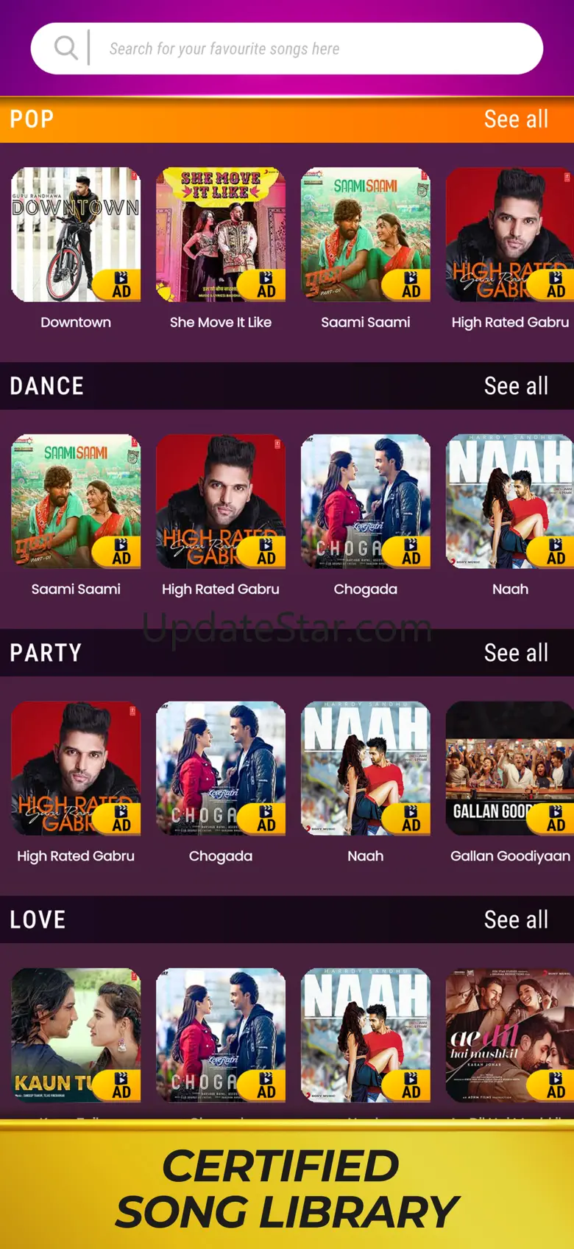Tap the AD badge on She Move It Like
Screen dimensions: 574x1249
point(263,284)
